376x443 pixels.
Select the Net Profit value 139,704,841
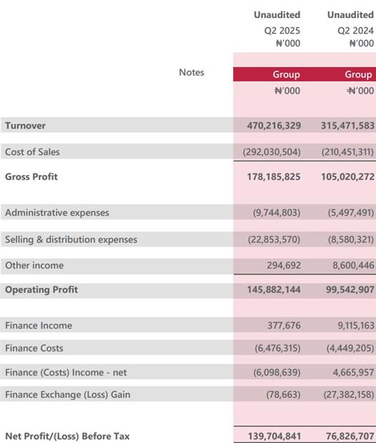click(x=274, y=437)
